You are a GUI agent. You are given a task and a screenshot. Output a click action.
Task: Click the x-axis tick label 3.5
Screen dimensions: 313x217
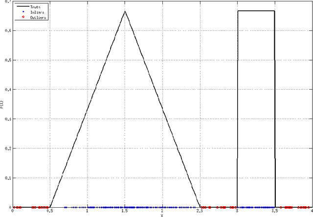(274, 212)
